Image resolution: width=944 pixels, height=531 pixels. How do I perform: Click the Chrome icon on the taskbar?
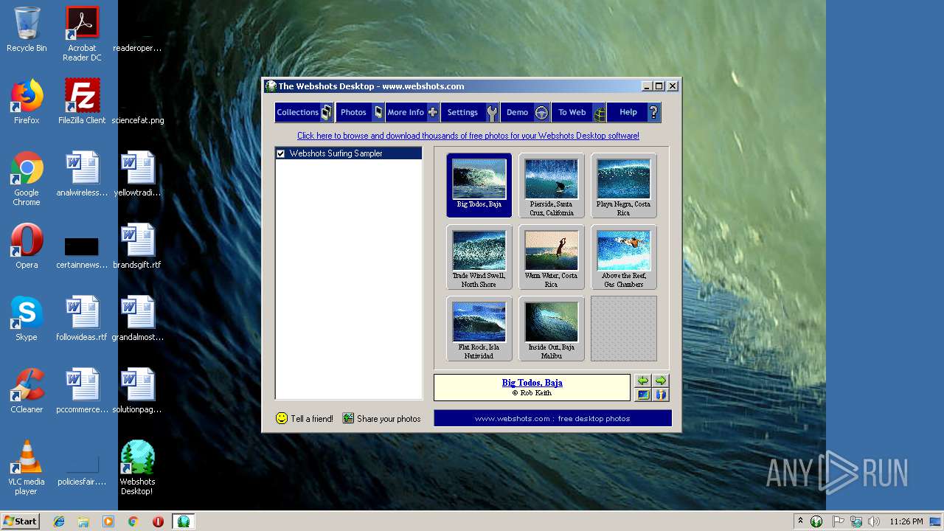tap(133, 521)
